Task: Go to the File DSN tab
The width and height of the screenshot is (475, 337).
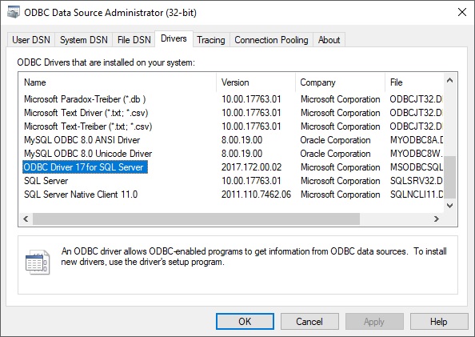Action: 134,40
